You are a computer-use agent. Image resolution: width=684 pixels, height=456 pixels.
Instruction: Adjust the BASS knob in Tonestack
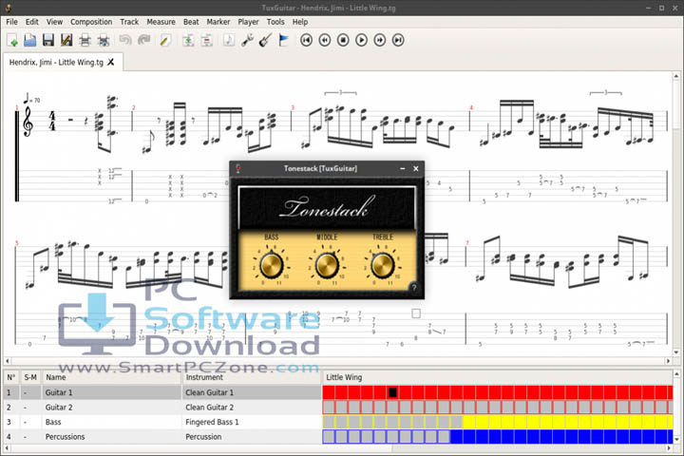[271, 265]
